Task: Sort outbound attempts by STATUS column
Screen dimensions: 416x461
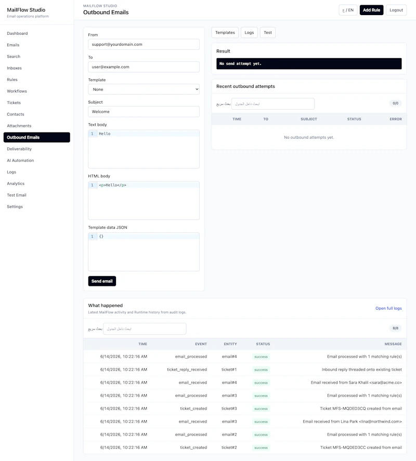Action: pos(354,119)
